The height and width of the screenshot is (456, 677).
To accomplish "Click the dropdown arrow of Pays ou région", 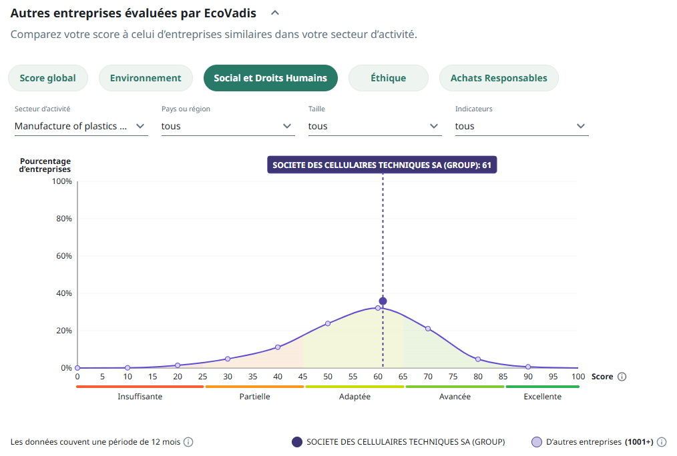I will (287, 126).
